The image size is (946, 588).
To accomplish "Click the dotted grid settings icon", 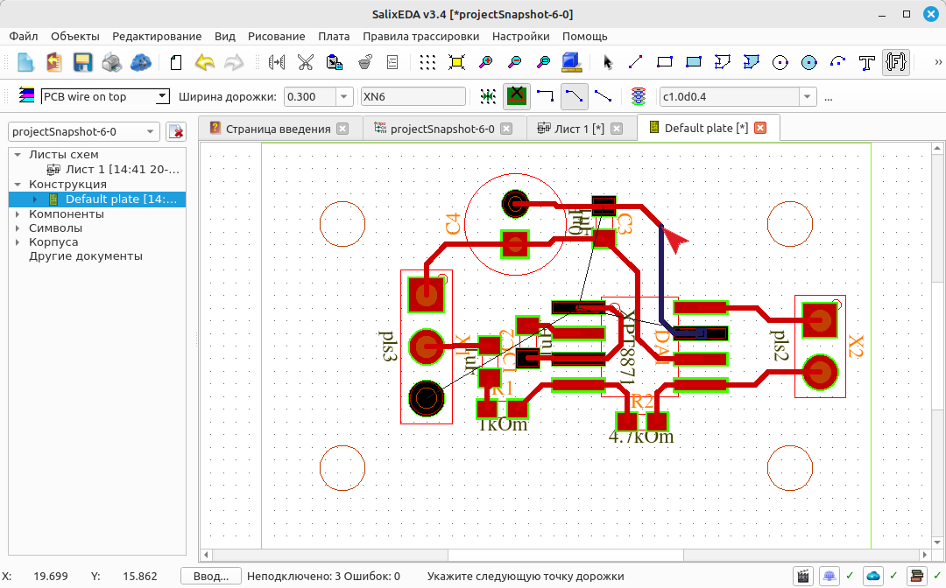I will 427,62.
